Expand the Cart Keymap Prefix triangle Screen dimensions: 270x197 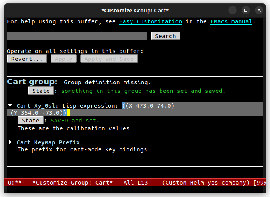click(10, 142)
